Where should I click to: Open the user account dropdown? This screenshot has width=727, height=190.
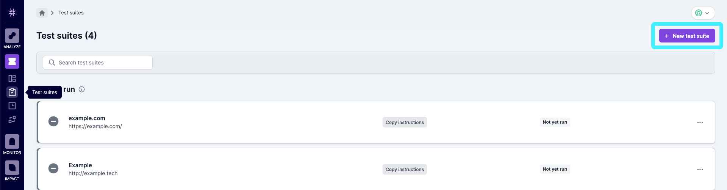(x=703, y=13)
